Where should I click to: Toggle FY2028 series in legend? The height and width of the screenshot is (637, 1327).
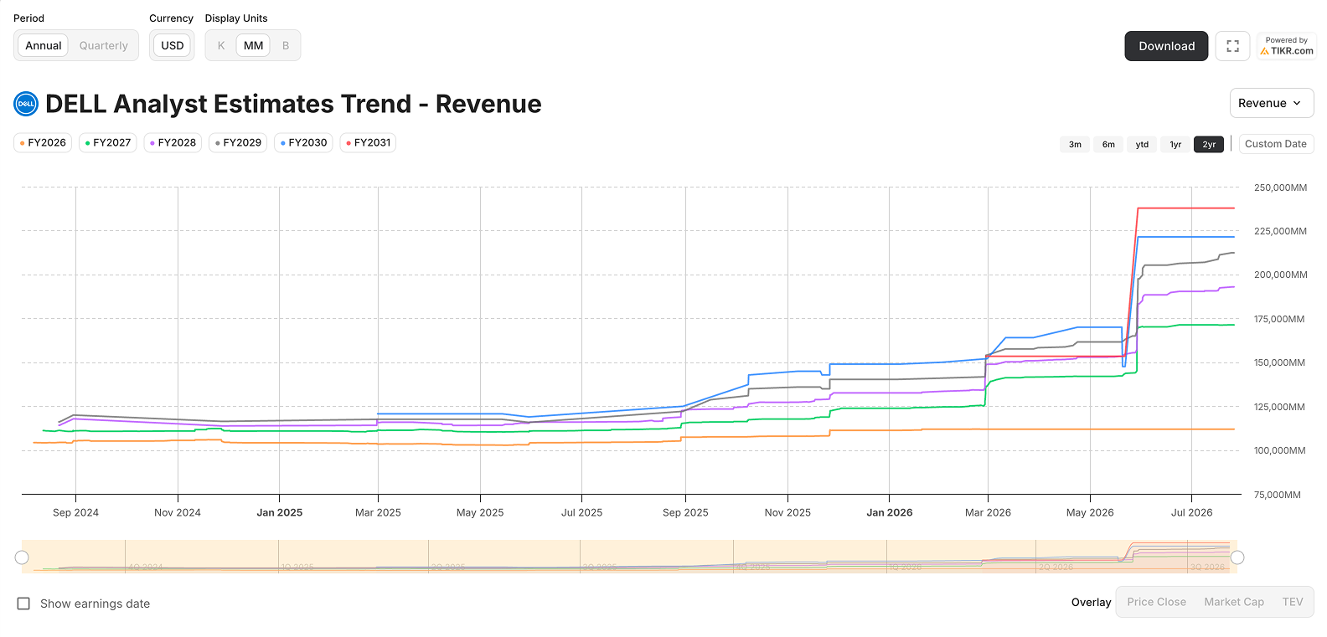click(173, 143)
